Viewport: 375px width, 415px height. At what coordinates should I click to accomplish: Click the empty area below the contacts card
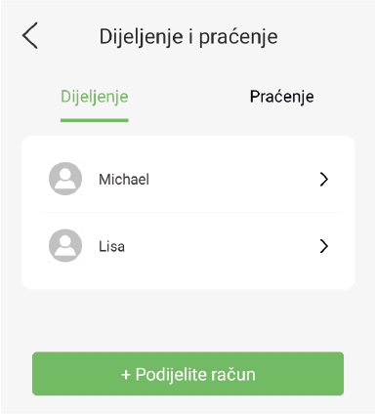(x=187, y=320)
